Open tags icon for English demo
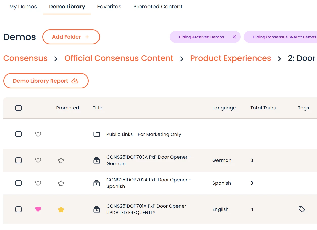Image resolution: width=317 pixels, height=230 pixels. (302, 209)
